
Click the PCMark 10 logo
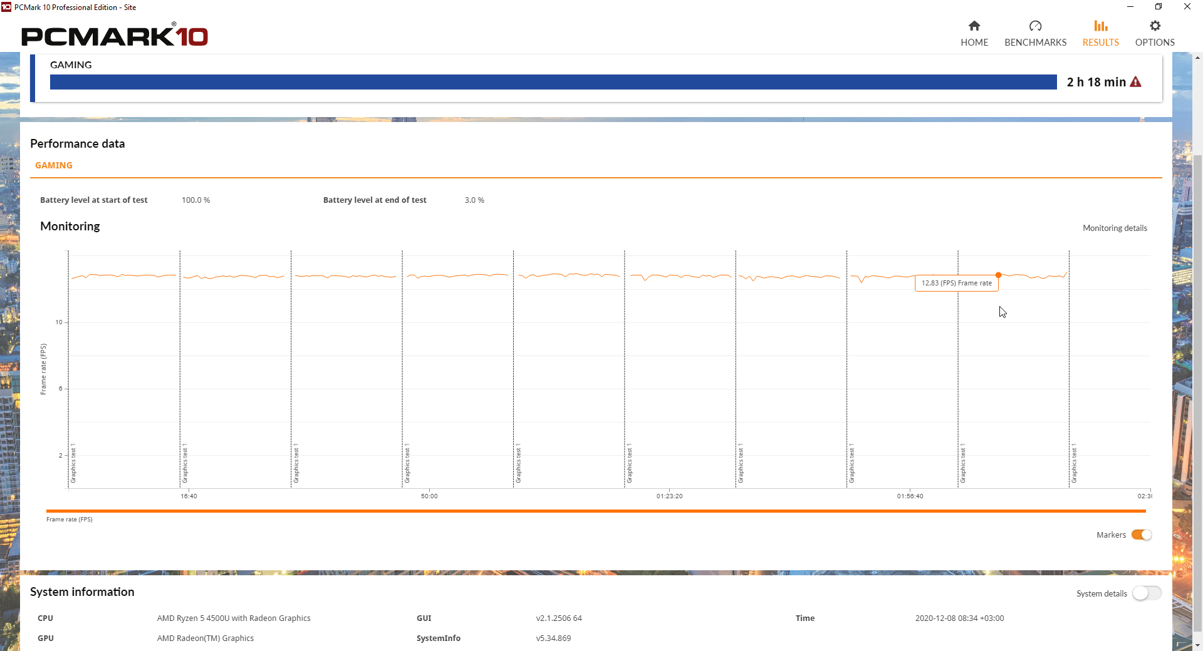[115, 35]
